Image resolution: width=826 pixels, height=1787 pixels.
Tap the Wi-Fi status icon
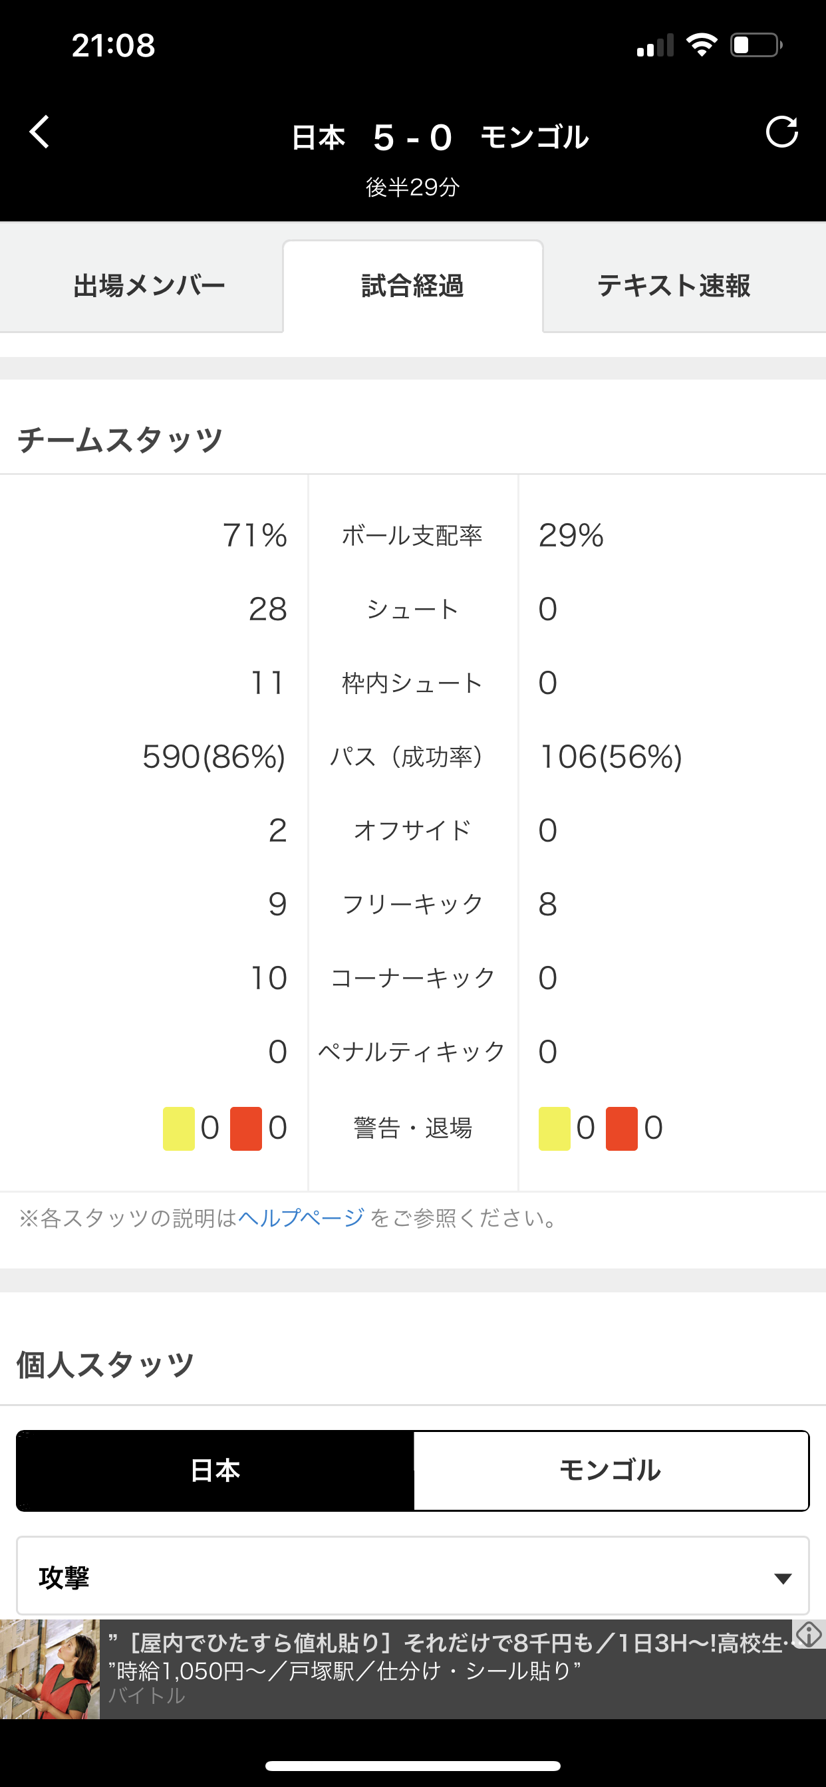click(701, 45)
